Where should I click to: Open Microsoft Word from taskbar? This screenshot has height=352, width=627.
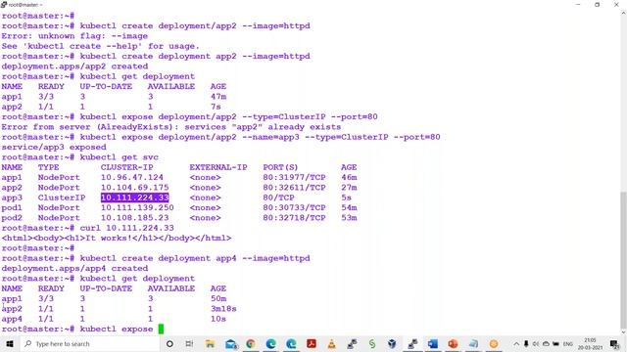tap(433, 343)
